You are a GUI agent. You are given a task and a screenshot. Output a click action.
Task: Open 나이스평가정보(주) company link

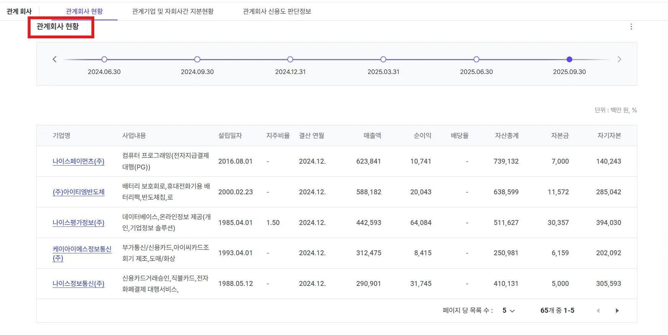[78, 223]
